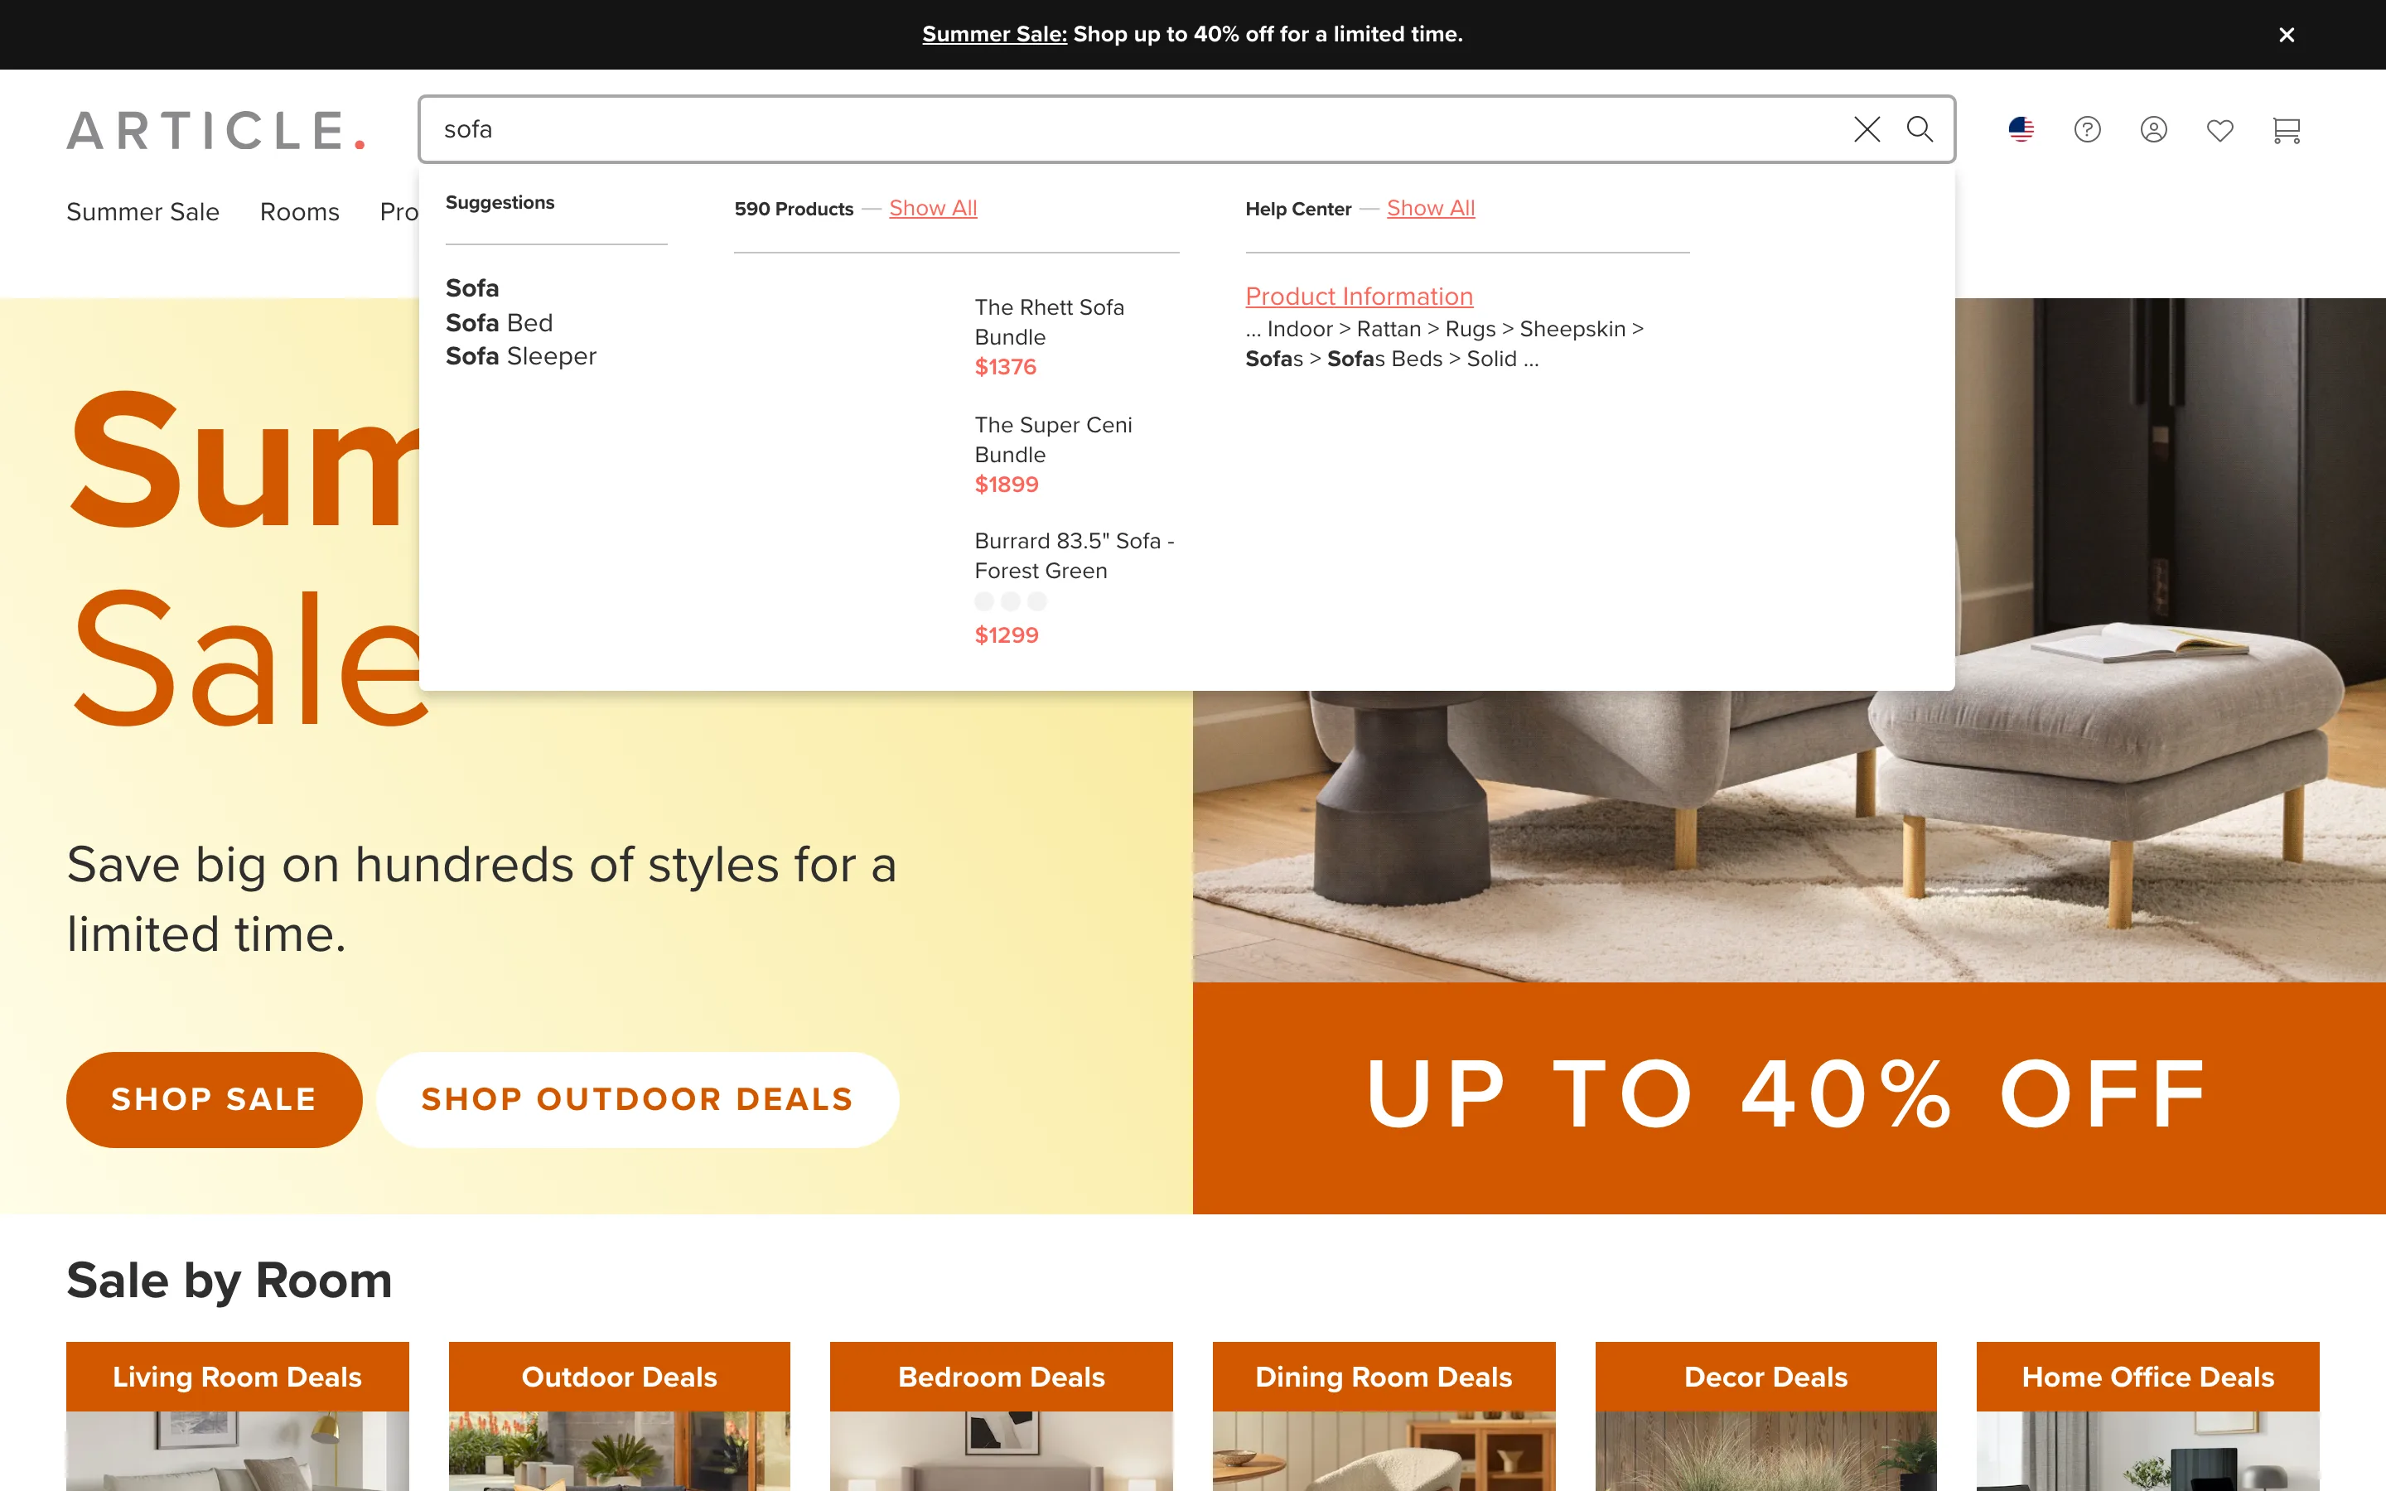Show all 590 products

[933, 208]
